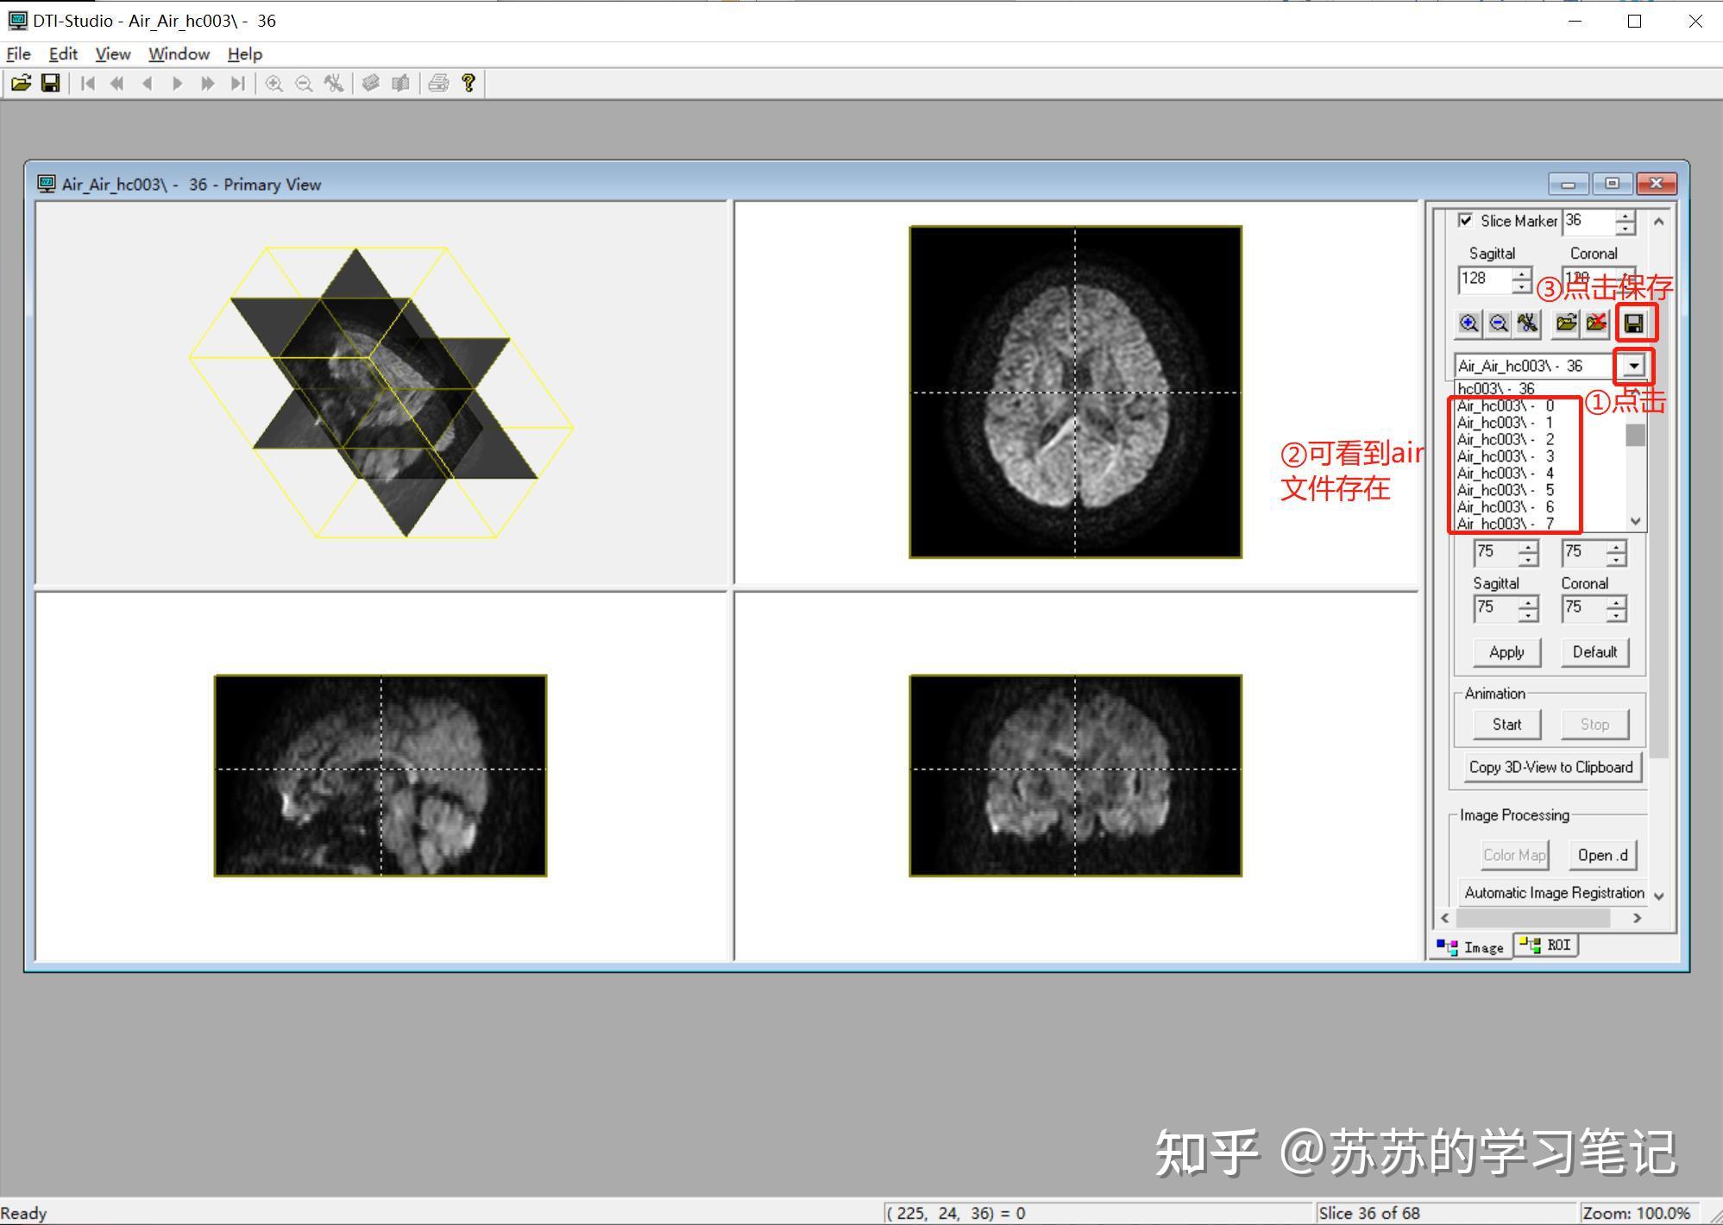This screenshot has height=1225, width=1723.
Task: Select the Zoom In magnifier in the side panel
Action: (1468, 324)
